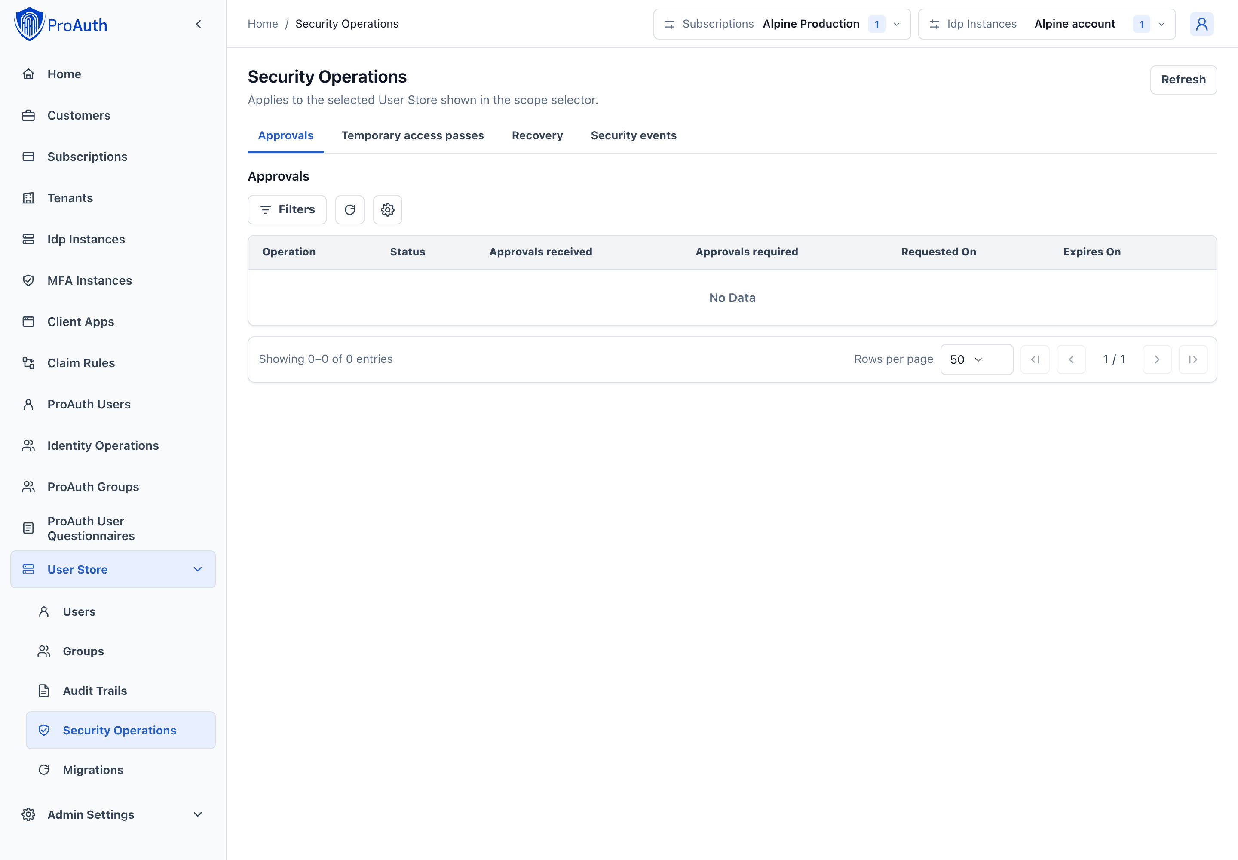Image resolution: width=1238 pixels, height=860 pixels.
Task: Switch to the Recovery tab
Action: pos(537,136)
